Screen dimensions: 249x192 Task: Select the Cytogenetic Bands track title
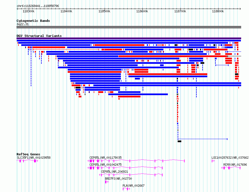(x=33, y=21)
